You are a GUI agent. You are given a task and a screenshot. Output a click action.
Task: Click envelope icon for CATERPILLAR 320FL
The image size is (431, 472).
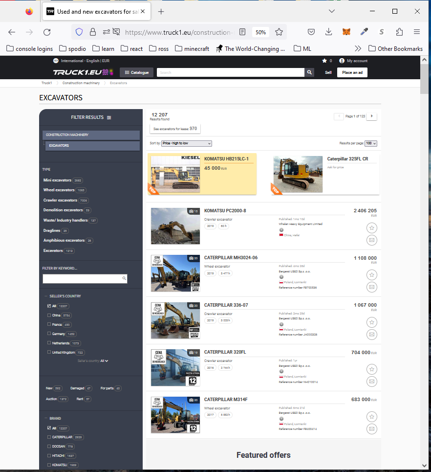(372, 382)
